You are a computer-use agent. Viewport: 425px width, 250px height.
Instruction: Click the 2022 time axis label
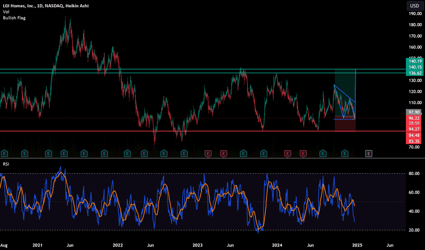(x=118, y=245)
